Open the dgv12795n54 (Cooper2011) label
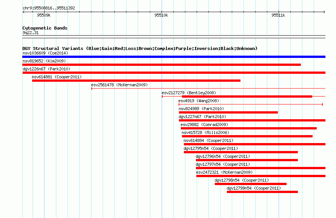Image resolution: width=336 pixels, height=218 pixels. click(211, 148)
